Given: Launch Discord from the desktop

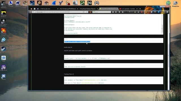Looking at the screenshot, I should tap(3, 77).
